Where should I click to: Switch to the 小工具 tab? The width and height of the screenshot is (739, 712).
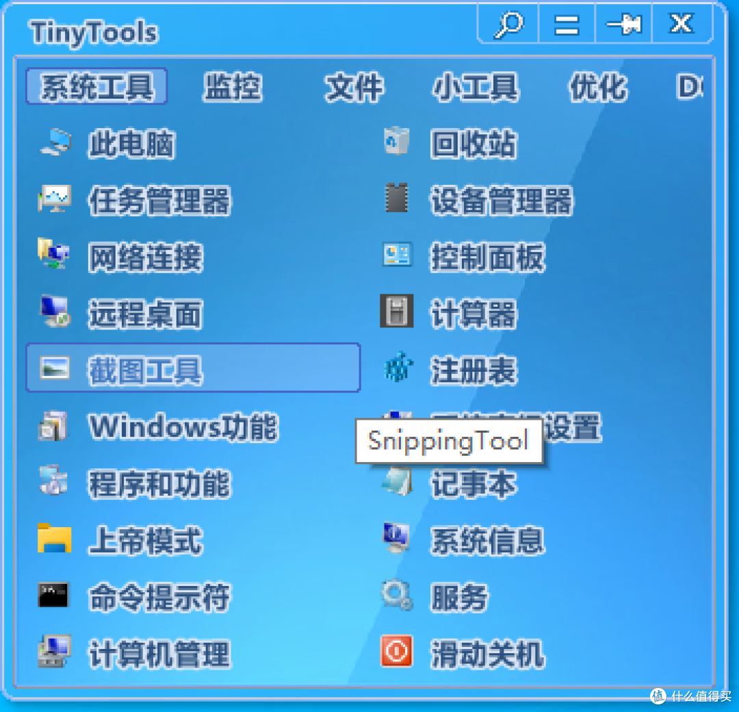point(476,87)
